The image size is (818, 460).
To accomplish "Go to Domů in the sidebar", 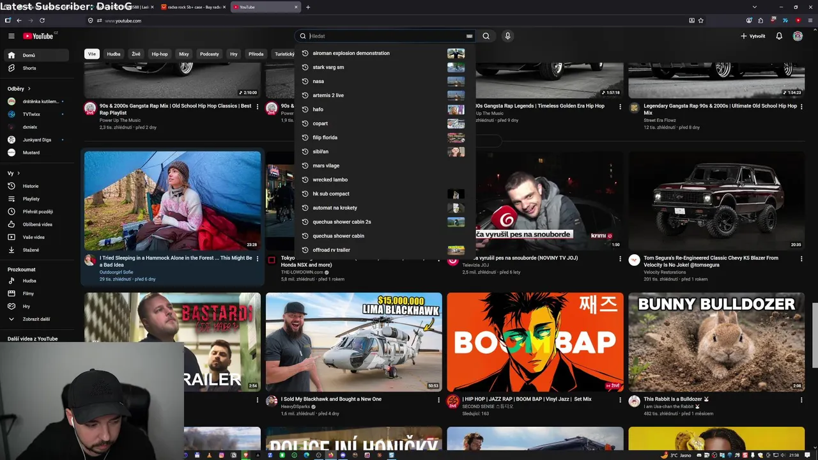I will 38,55.
